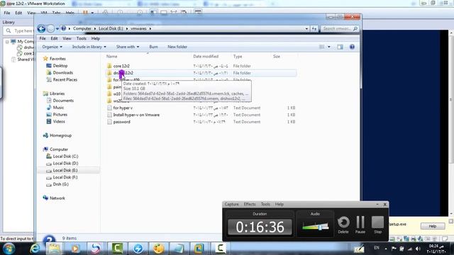The height and width of the screenshot is (255, 454).
Task: Pause the screen recording
Action: point(360,225)
